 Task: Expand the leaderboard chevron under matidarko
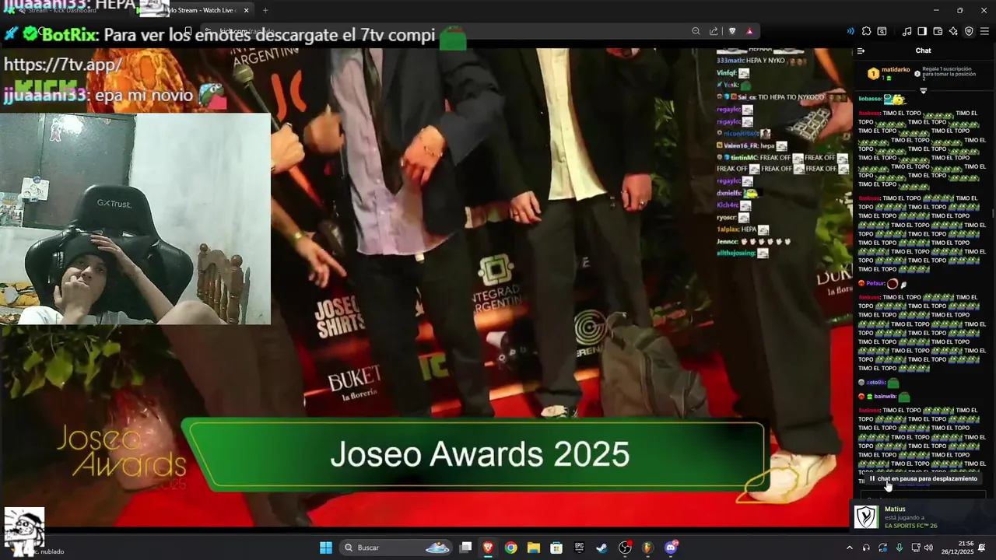click(924, 90)
